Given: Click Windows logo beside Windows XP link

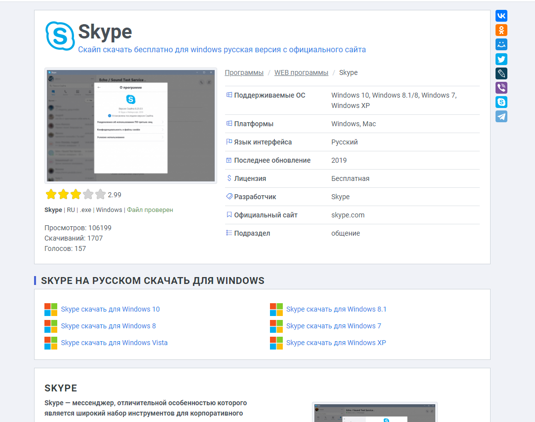Looking at the screenshot, I should [276, 343].
